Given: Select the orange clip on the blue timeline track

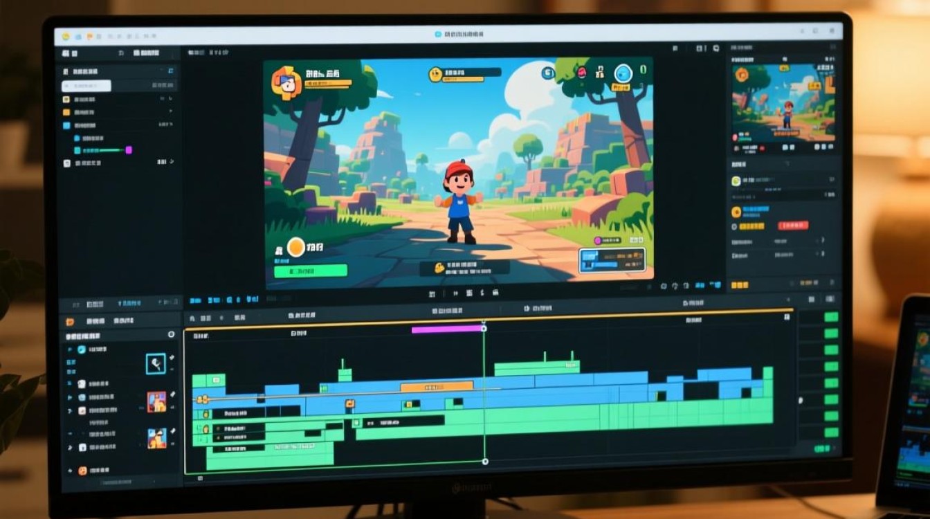Looking at the screenshot, I should pos(437,386).
